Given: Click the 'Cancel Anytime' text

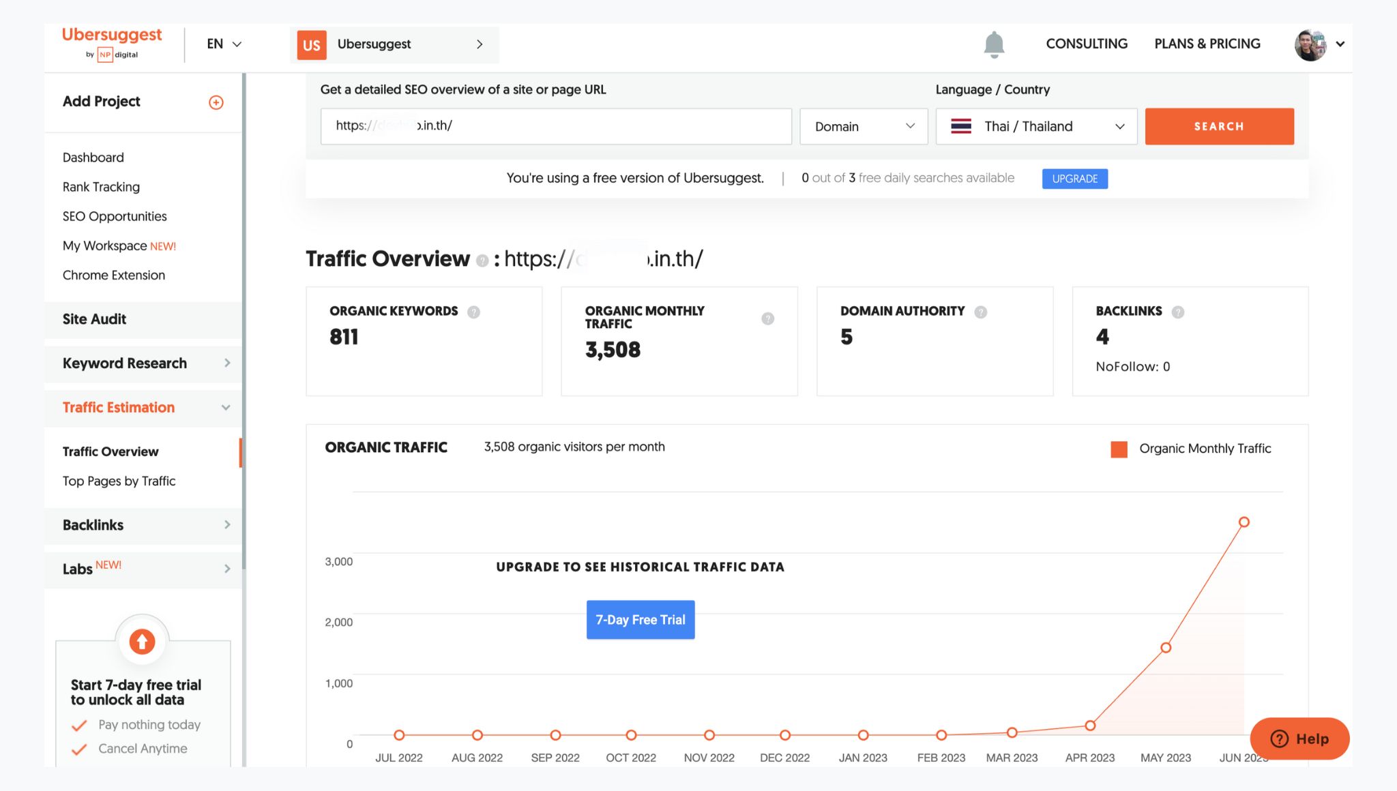Looking at the screenshot, I should point(143,749).
